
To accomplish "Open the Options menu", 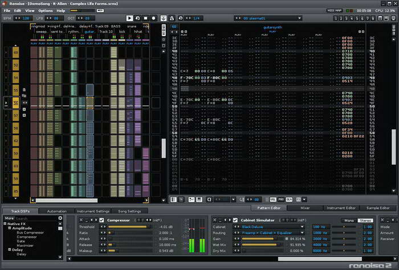I will click(45, 10).
